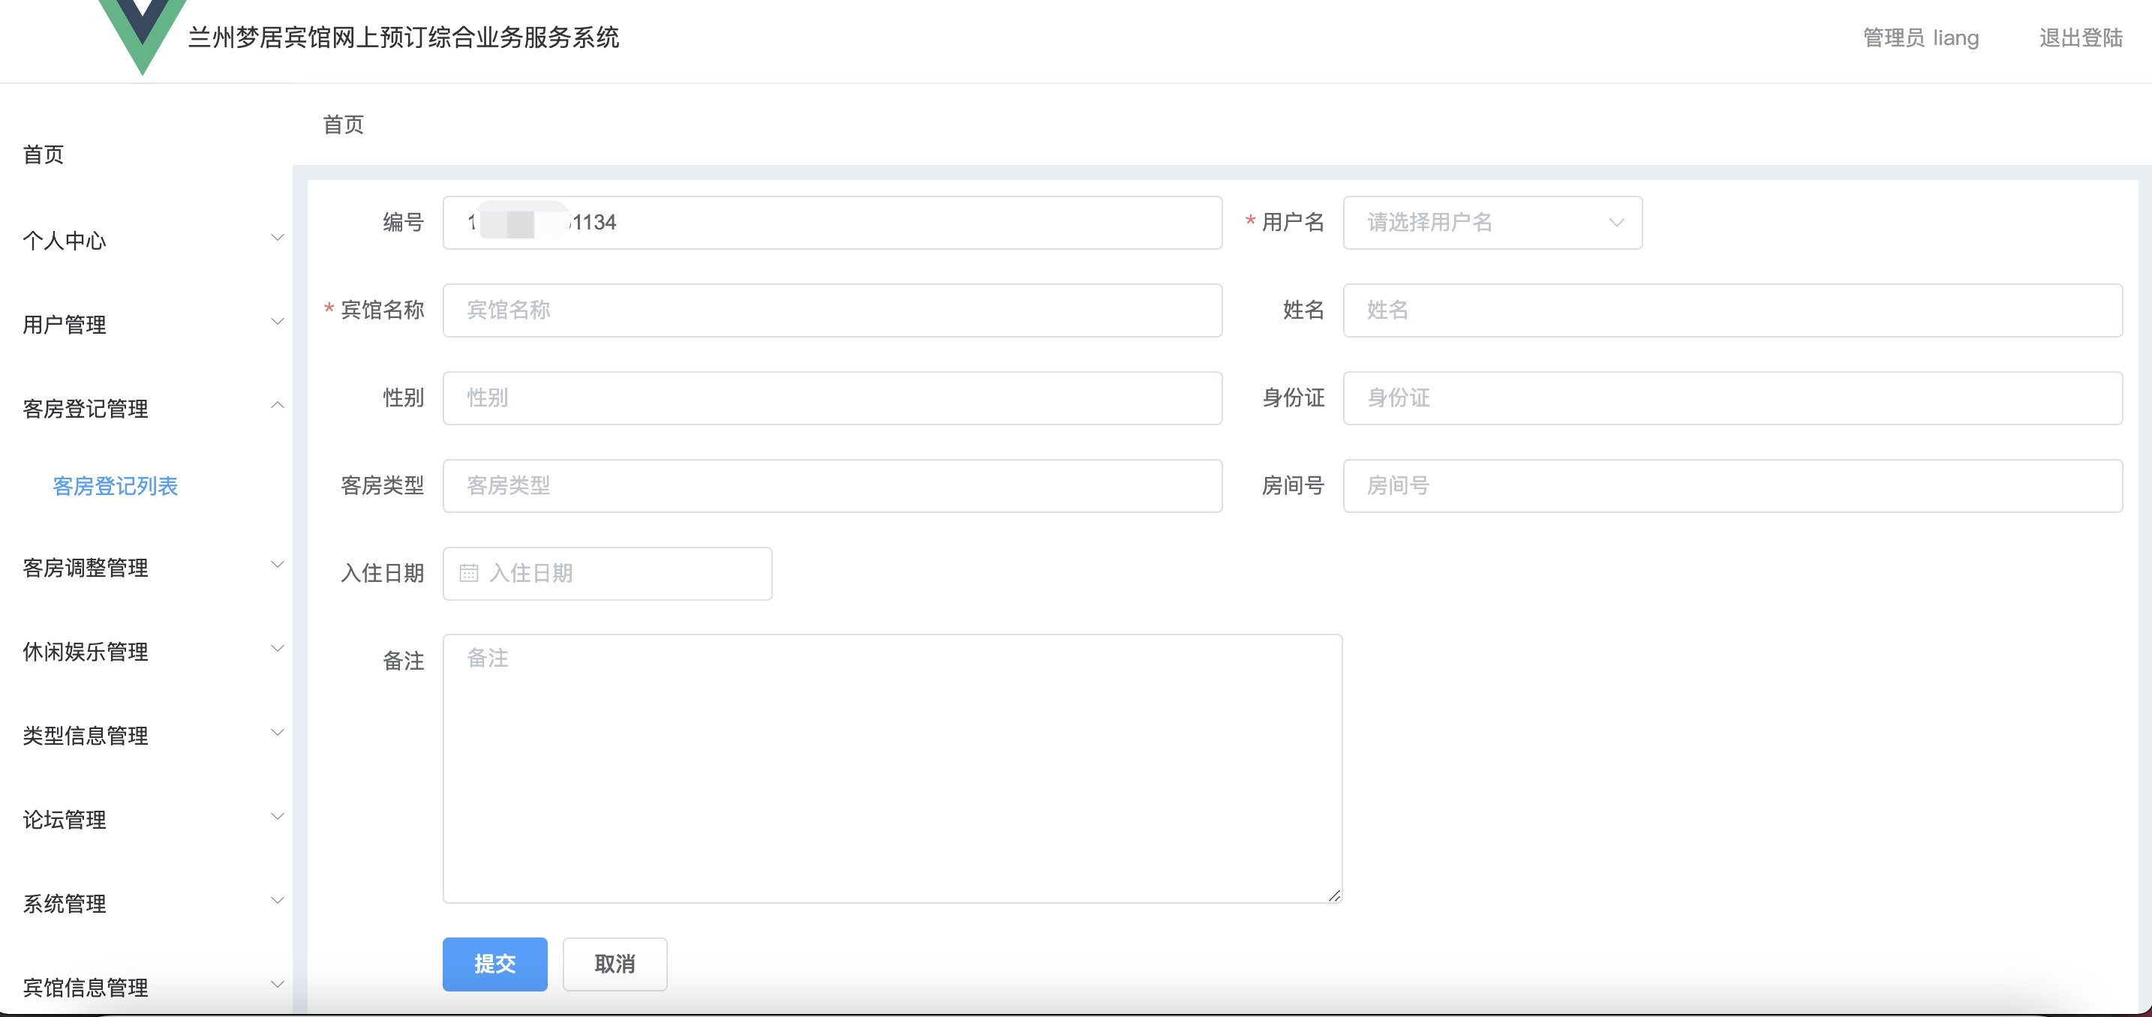Click the 取消 button

coord(615,964)
